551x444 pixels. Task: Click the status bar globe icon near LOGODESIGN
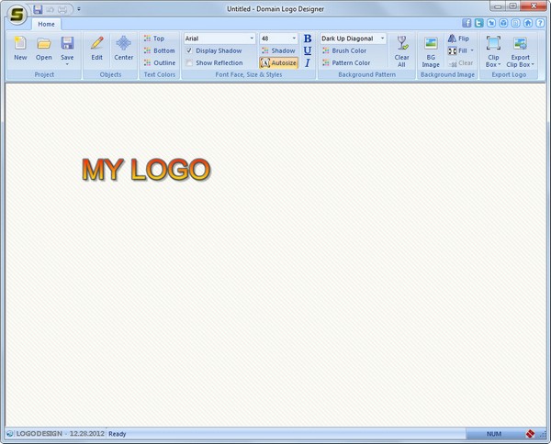click(x=10, y=434)
